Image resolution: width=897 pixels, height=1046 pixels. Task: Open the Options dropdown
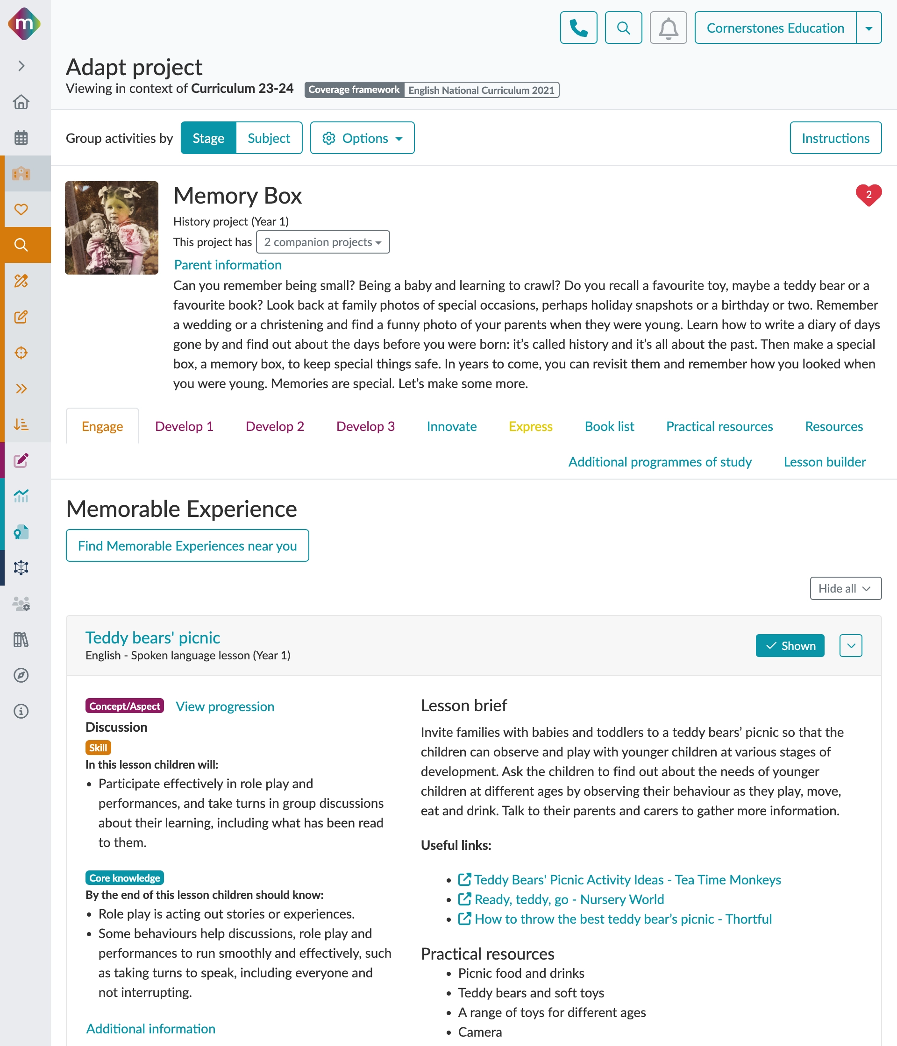(362, 138)
